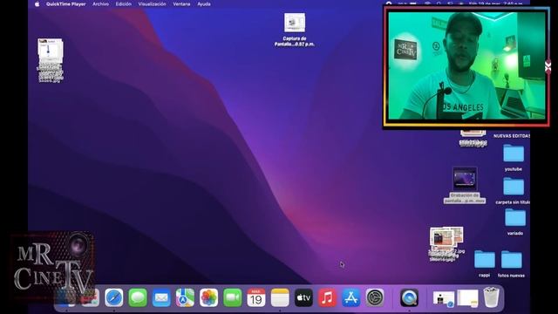Viewport: 558px width, 314px height.
Task: Open the QuickTime Player menu
Action: point(66,4)
